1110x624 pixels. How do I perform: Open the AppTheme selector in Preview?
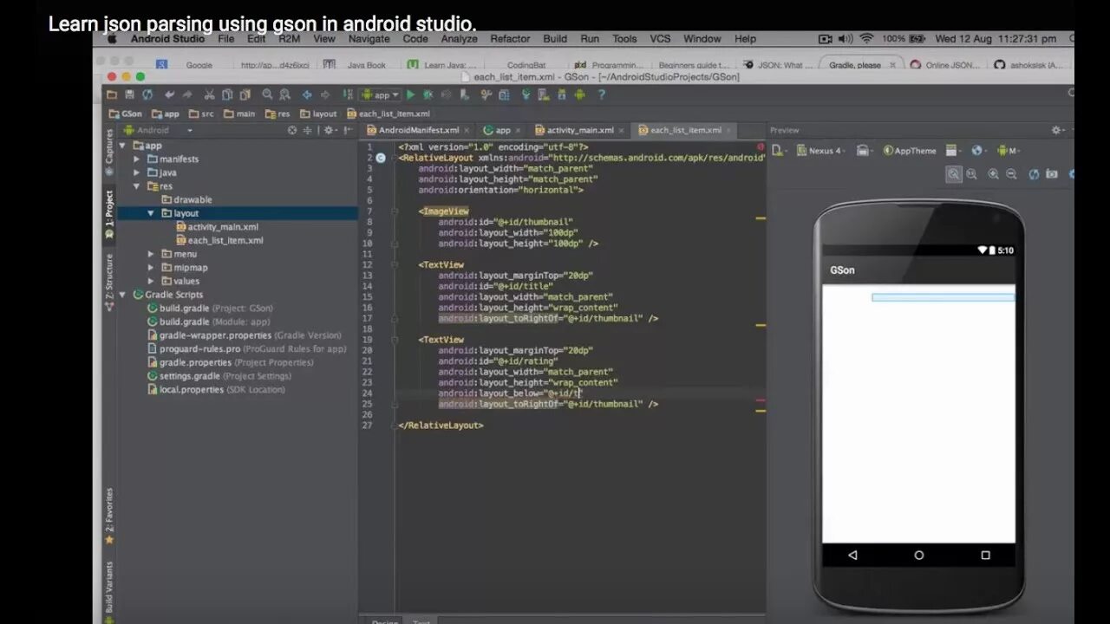911,151
